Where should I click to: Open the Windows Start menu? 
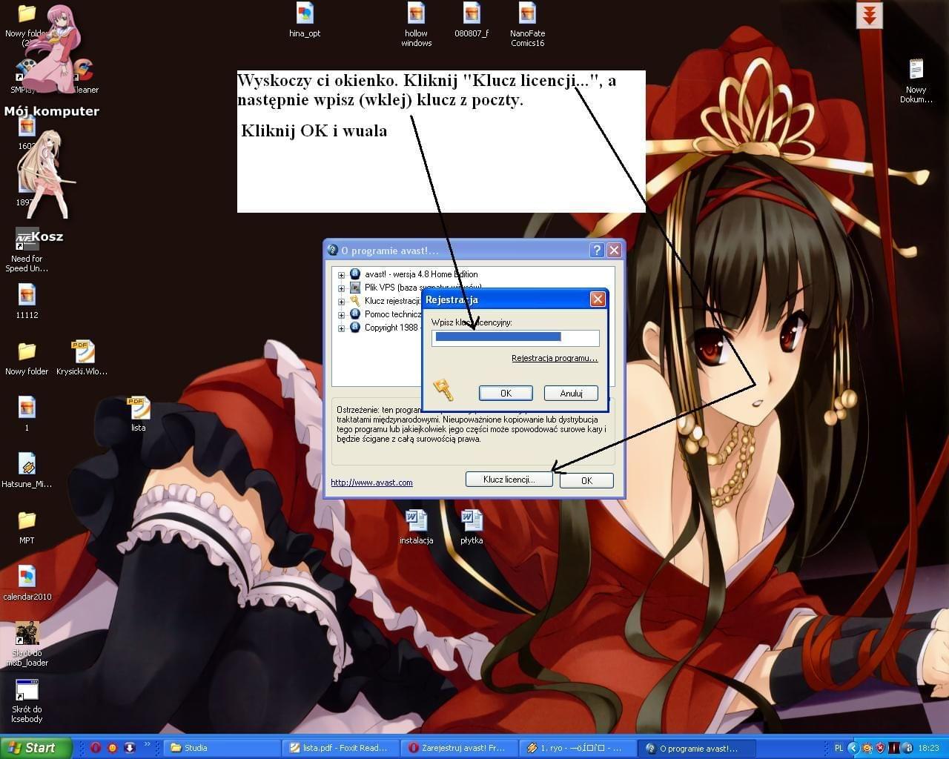pyautogui.click(x=36, y=748)
